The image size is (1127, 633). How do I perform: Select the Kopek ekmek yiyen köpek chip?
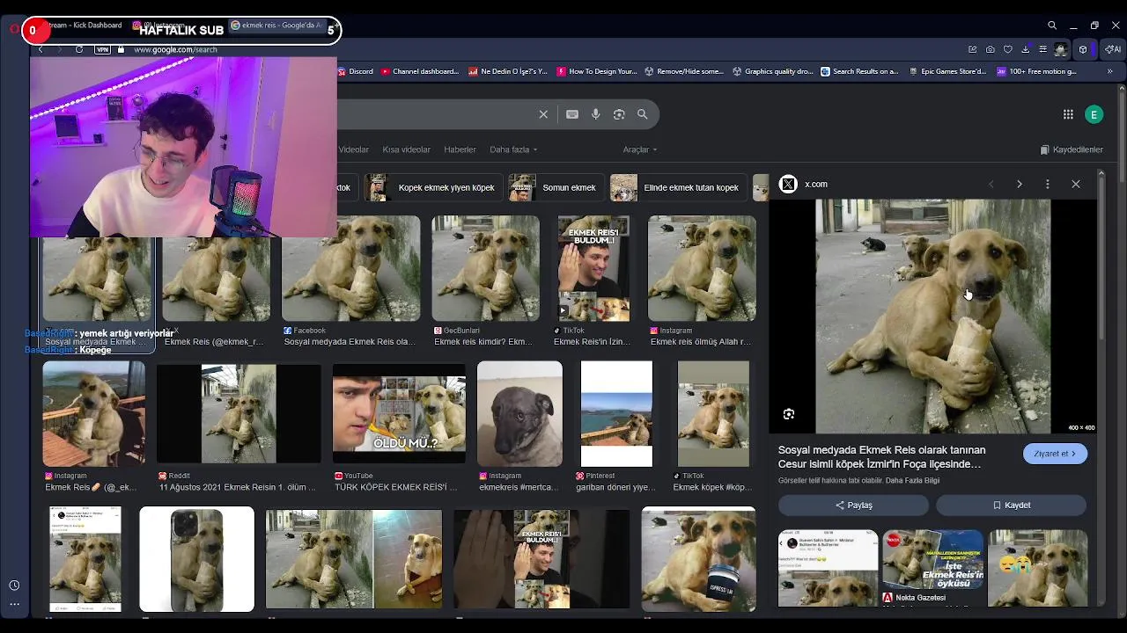point(432,187)
